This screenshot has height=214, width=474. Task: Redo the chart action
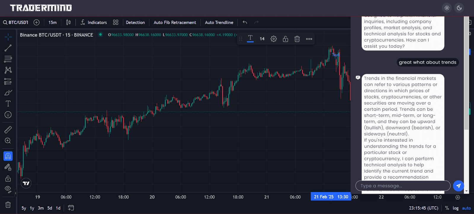pyautogui.click(x=257, y=23)
